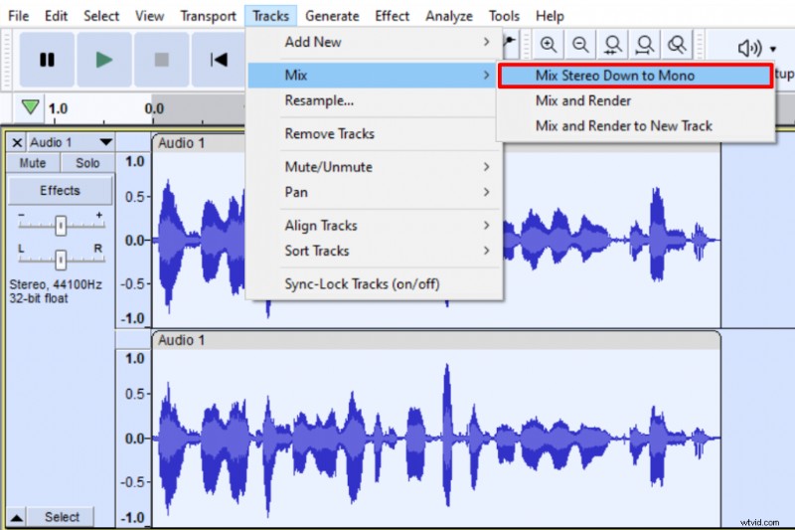Skip to start of the project
The width and height of the screenshot is (795, 530).
click(x=219, y=60)
